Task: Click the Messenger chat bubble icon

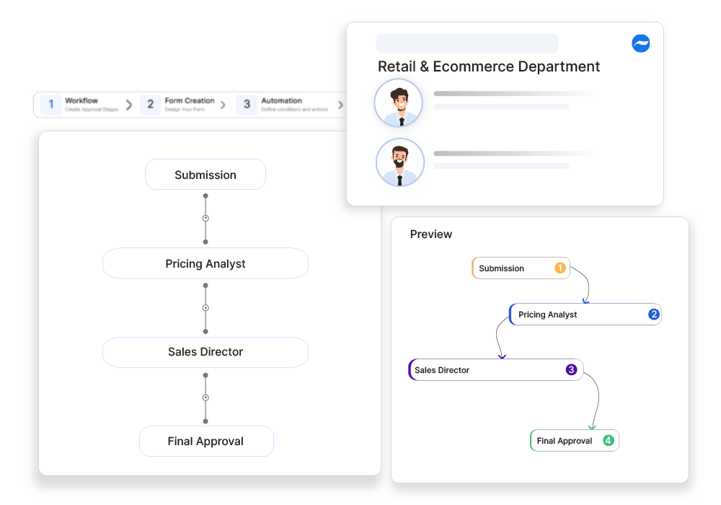Action: [x=640, y=43]
